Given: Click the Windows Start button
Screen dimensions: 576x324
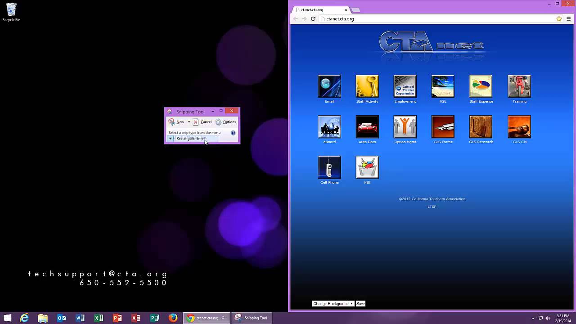Looking at the screenshot, I should [7, 318].
